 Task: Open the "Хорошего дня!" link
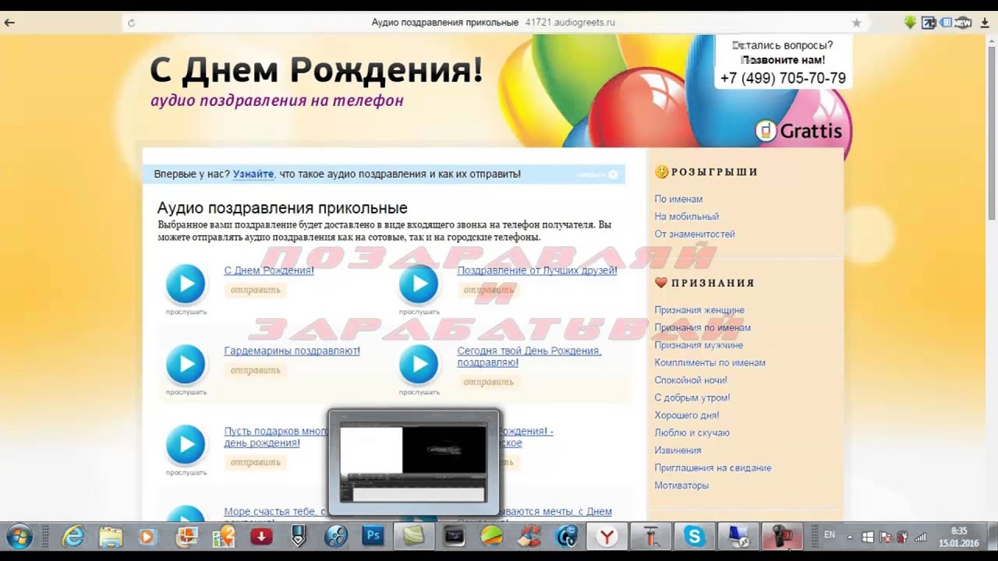tap(687, 415)
